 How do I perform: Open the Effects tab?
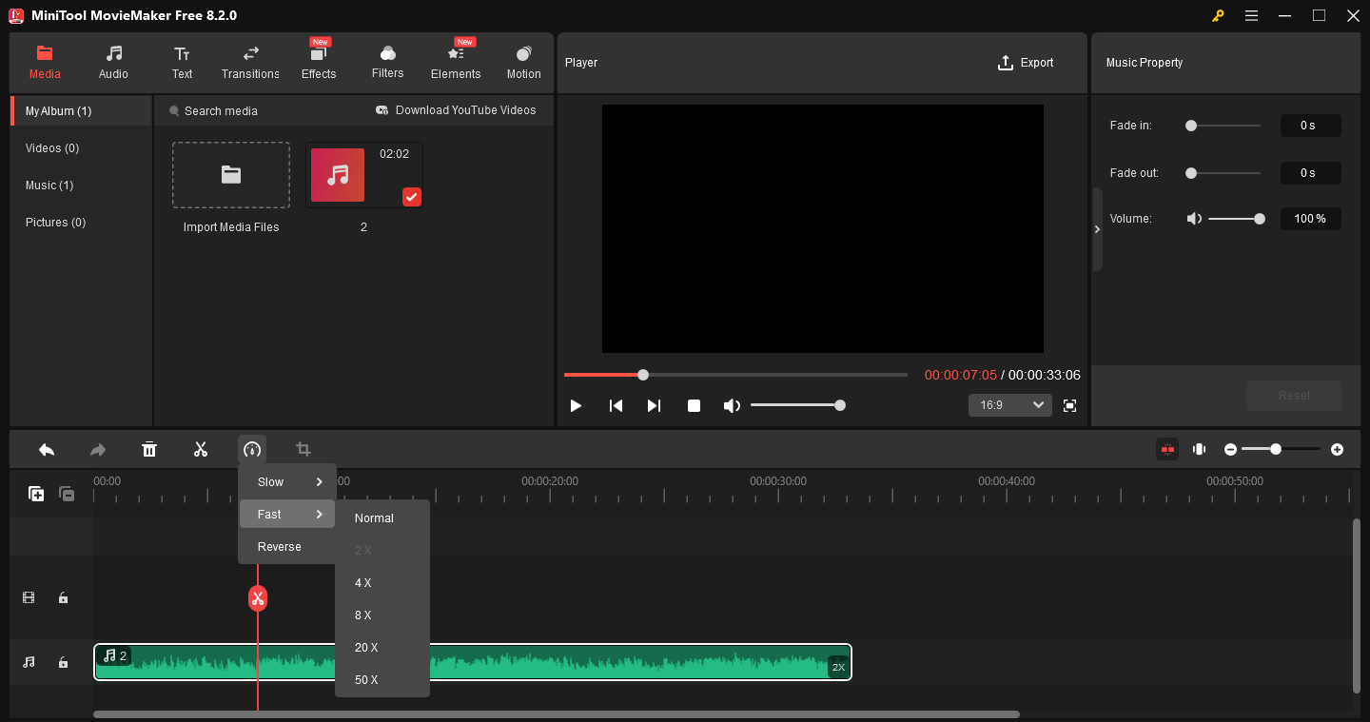pos(319,63)
